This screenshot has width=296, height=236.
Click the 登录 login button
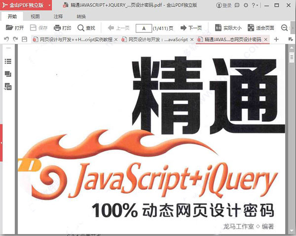click(x=223, y=5)
